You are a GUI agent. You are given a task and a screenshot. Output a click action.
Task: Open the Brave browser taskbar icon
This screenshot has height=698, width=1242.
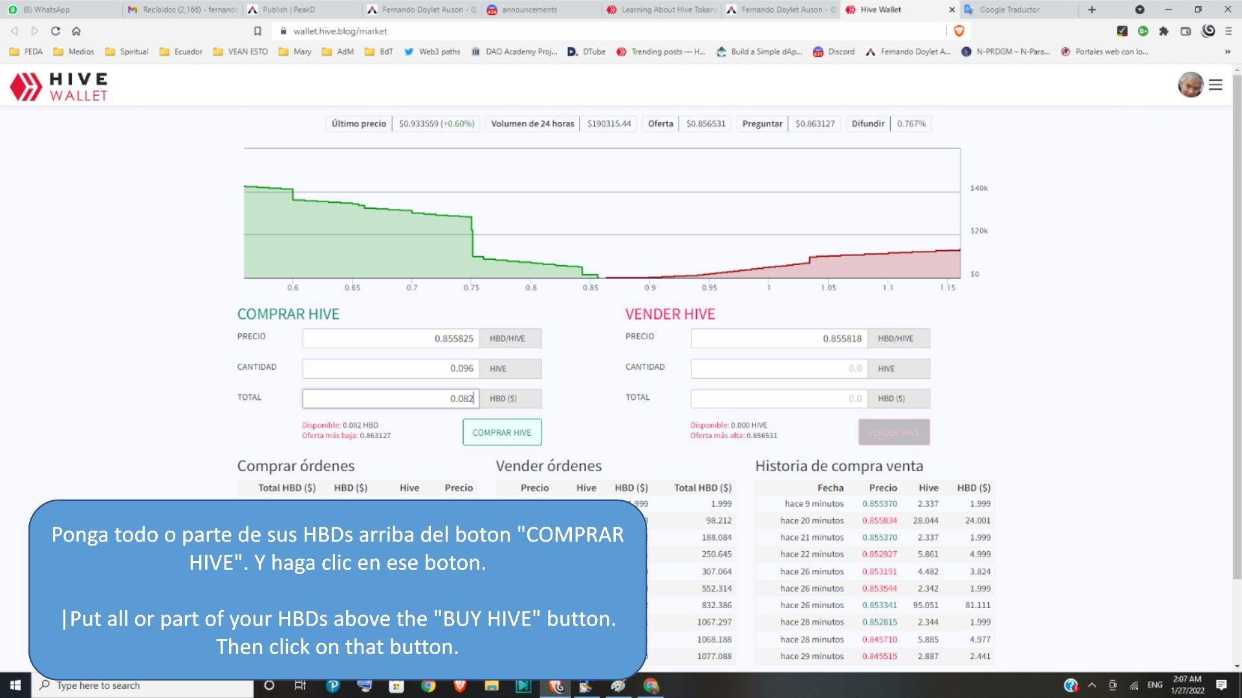click(x=460, y=685)
